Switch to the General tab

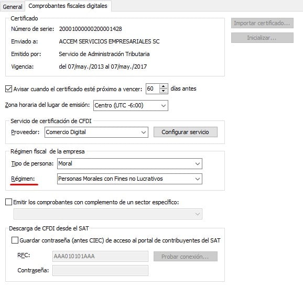point(13,7)
